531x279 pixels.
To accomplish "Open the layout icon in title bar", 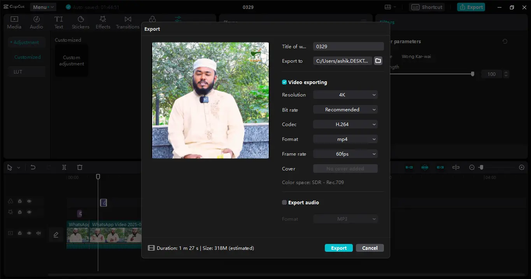I will [x=388, y=7].
